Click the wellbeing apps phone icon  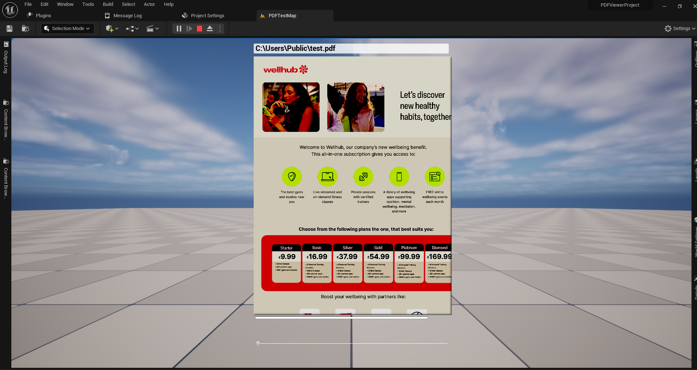(x=399, y=177)
